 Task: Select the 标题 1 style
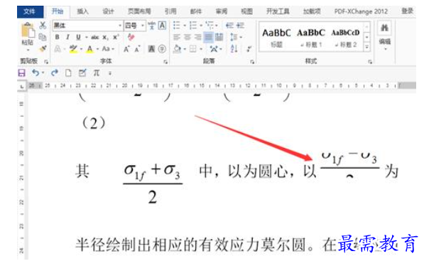click(311, 38)
